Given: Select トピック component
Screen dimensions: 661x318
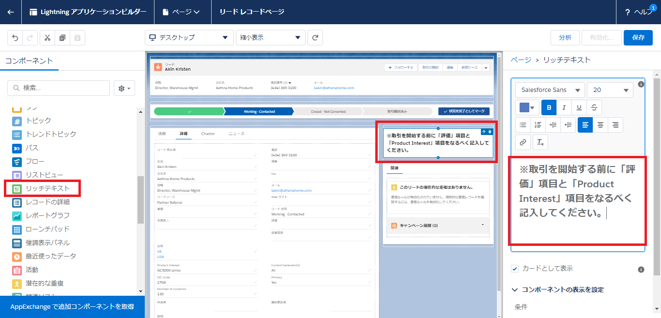Looking at the screenshot, I should 32,121.
